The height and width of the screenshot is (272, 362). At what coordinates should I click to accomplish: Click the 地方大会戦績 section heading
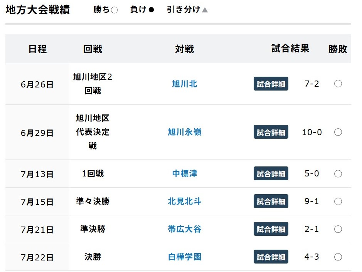pyautogui.click(x=38, y=10)
